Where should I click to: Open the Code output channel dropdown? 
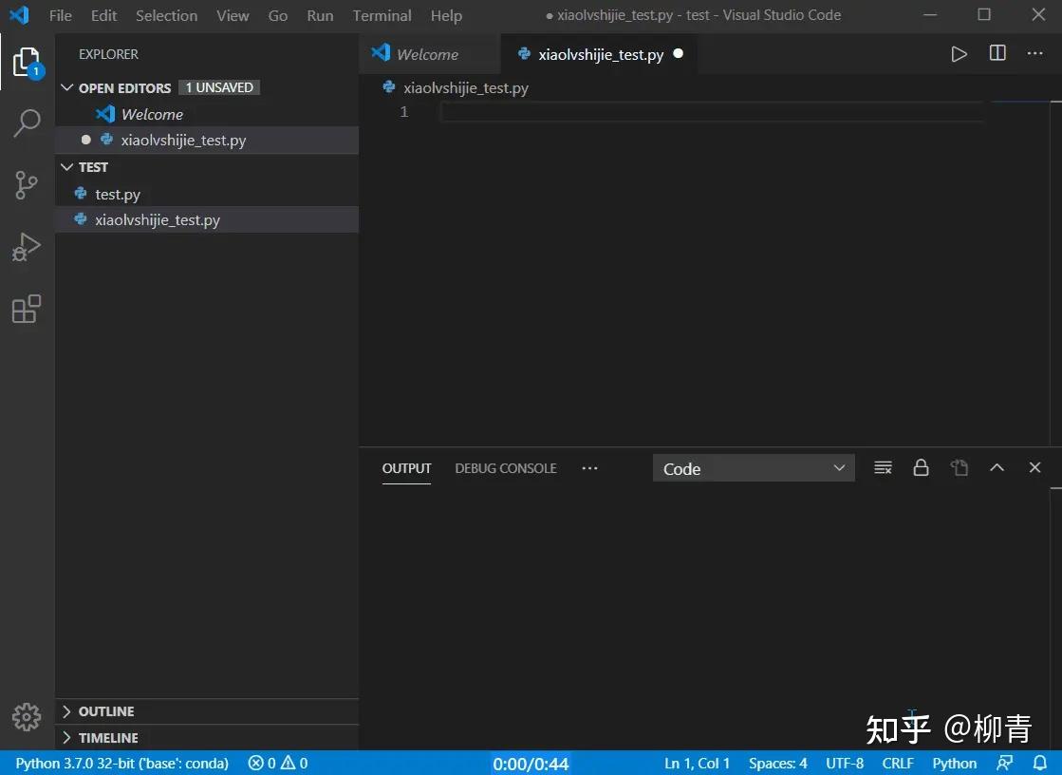tap(754, 468)
